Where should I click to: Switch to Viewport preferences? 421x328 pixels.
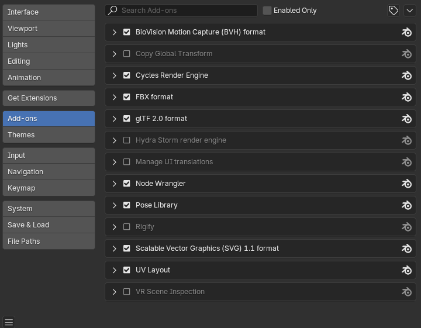point(49,29)
